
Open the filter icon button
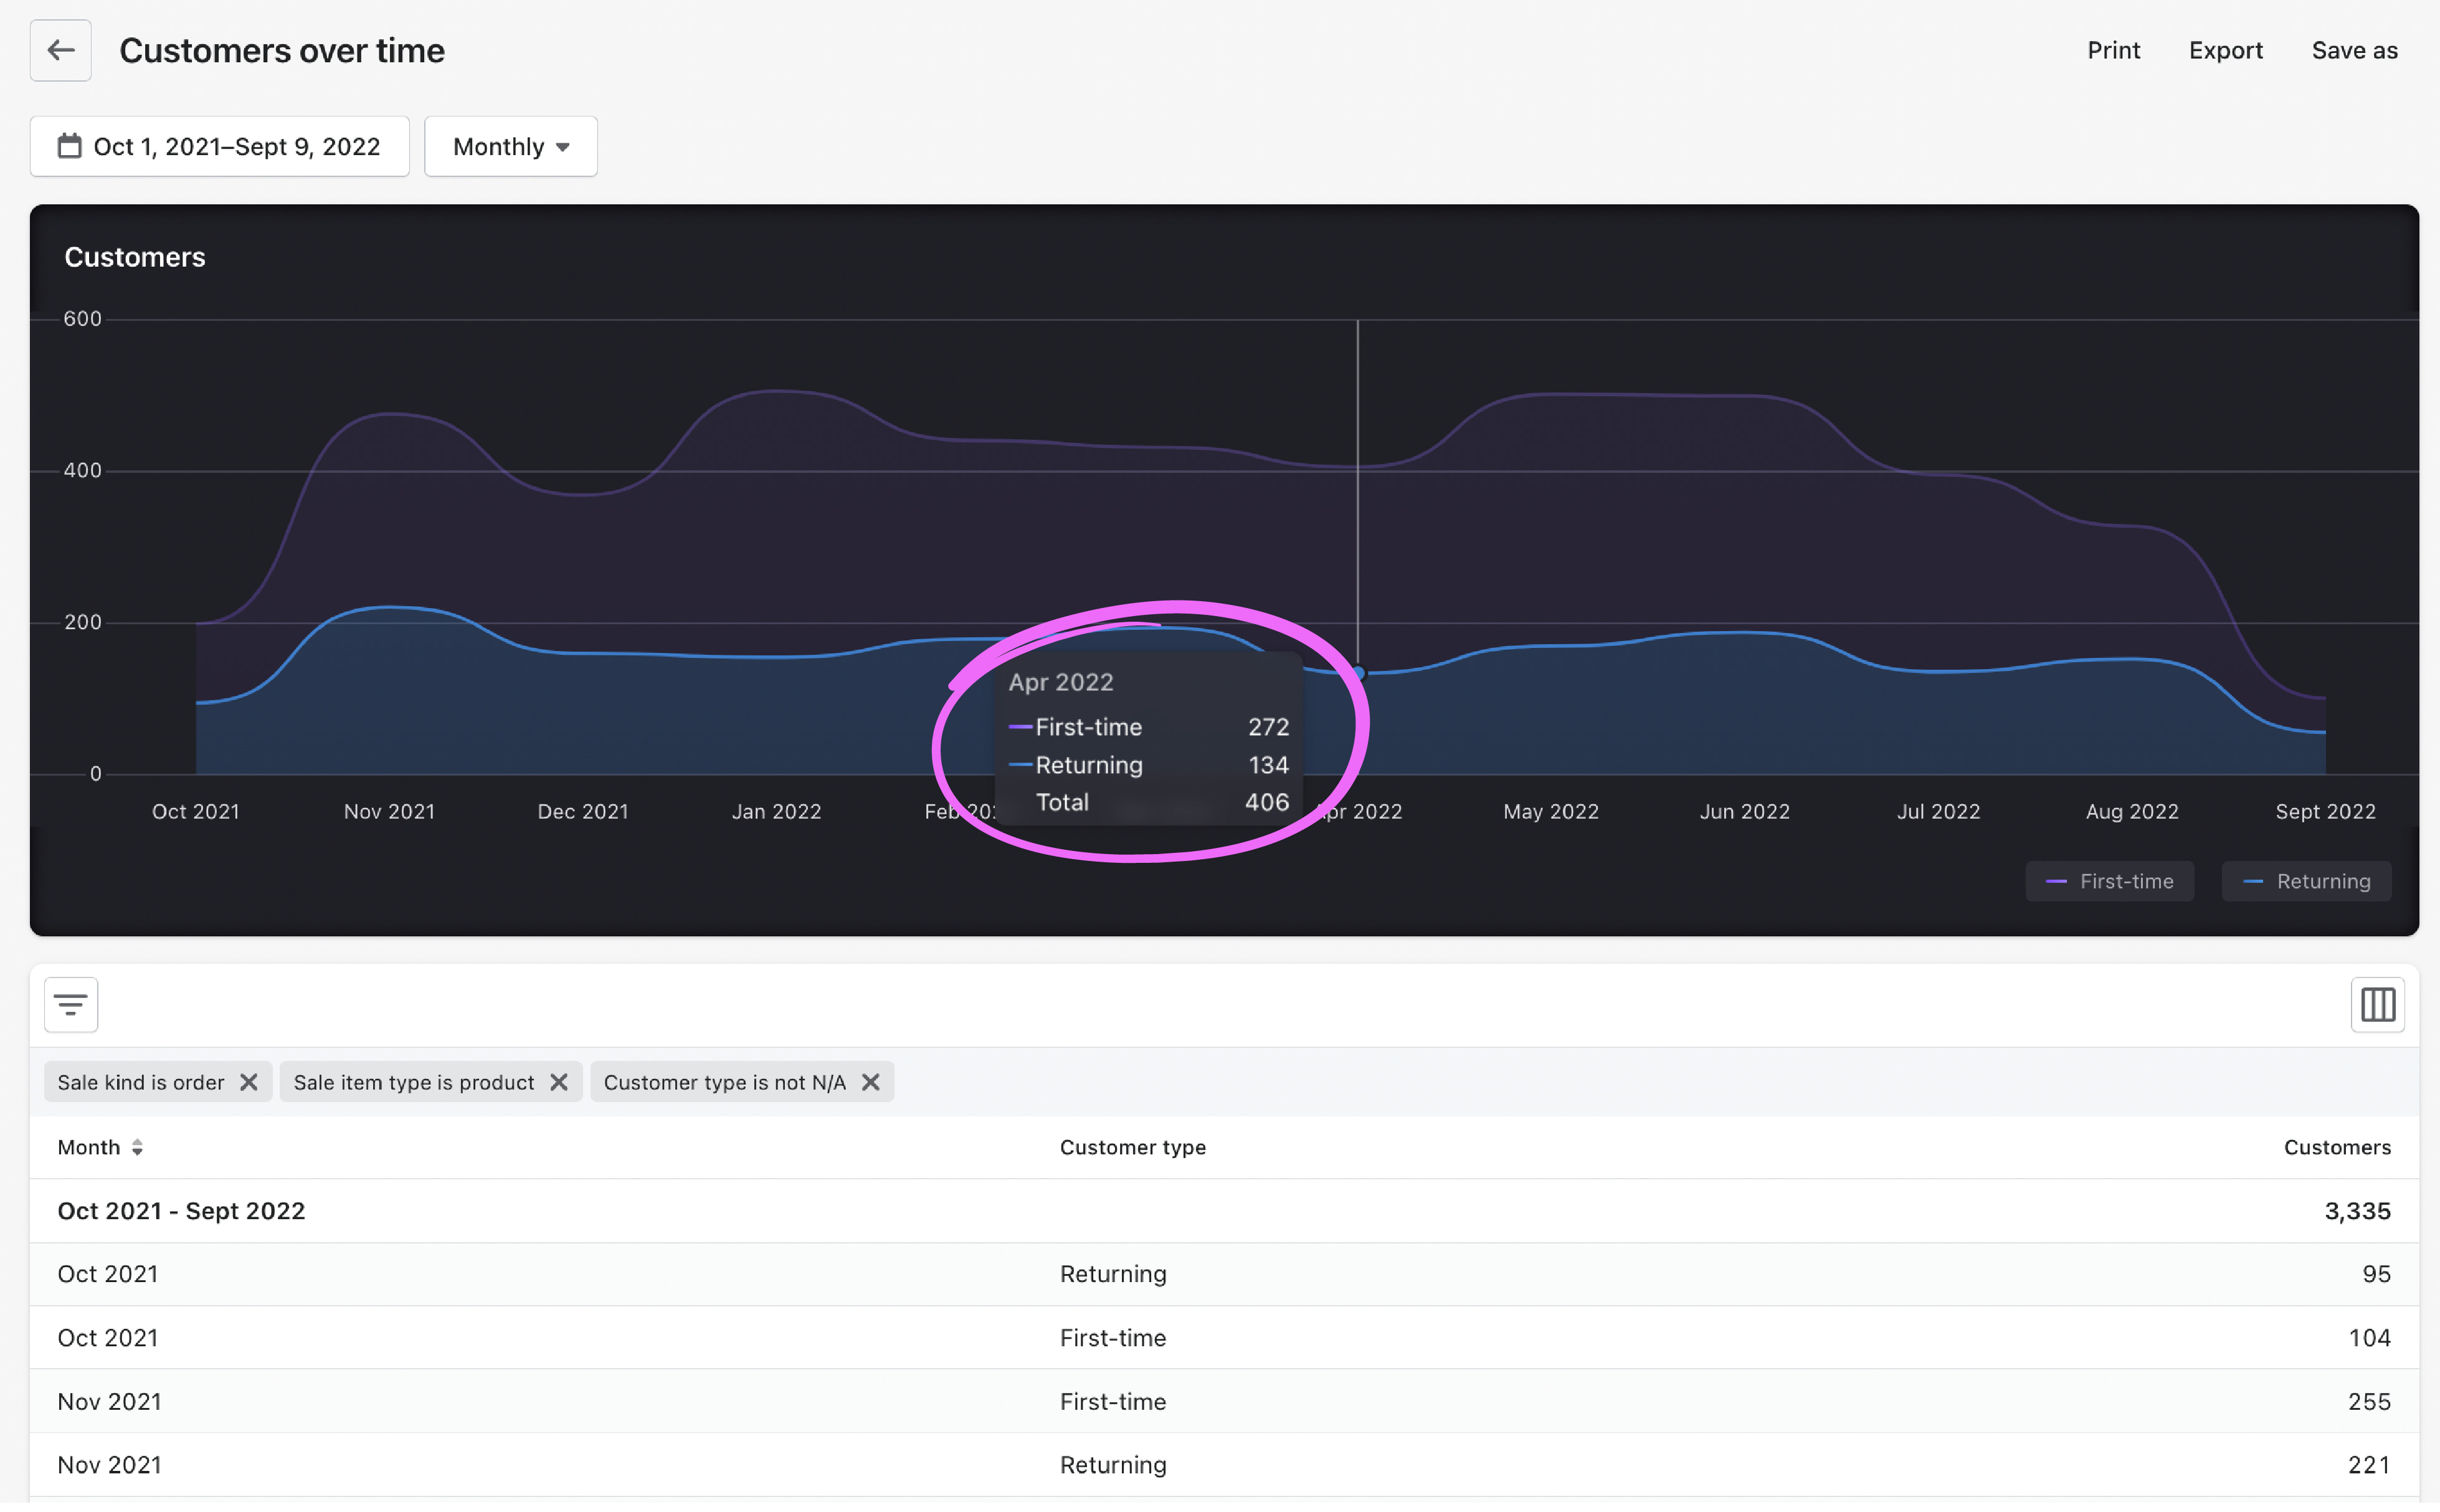71,1005
